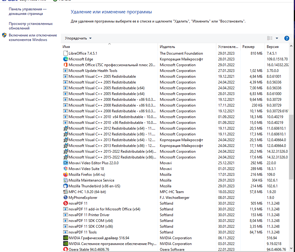
Task: Click the Visual C++ 2015-2022 Redistributable (x64) icon
Action: [66, 152]
